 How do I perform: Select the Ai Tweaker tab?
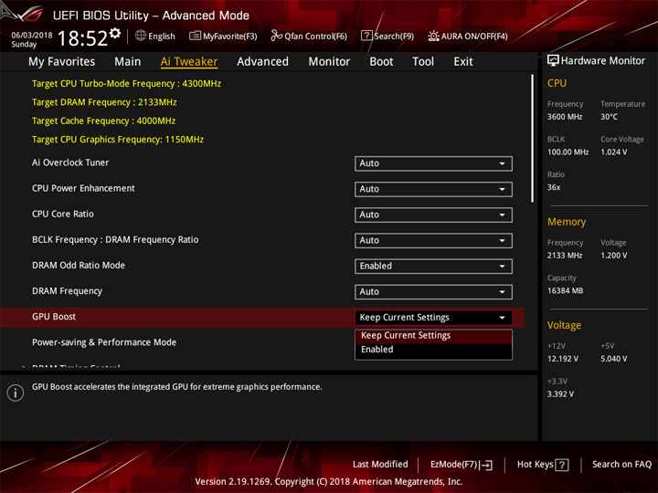click(189, 62)
